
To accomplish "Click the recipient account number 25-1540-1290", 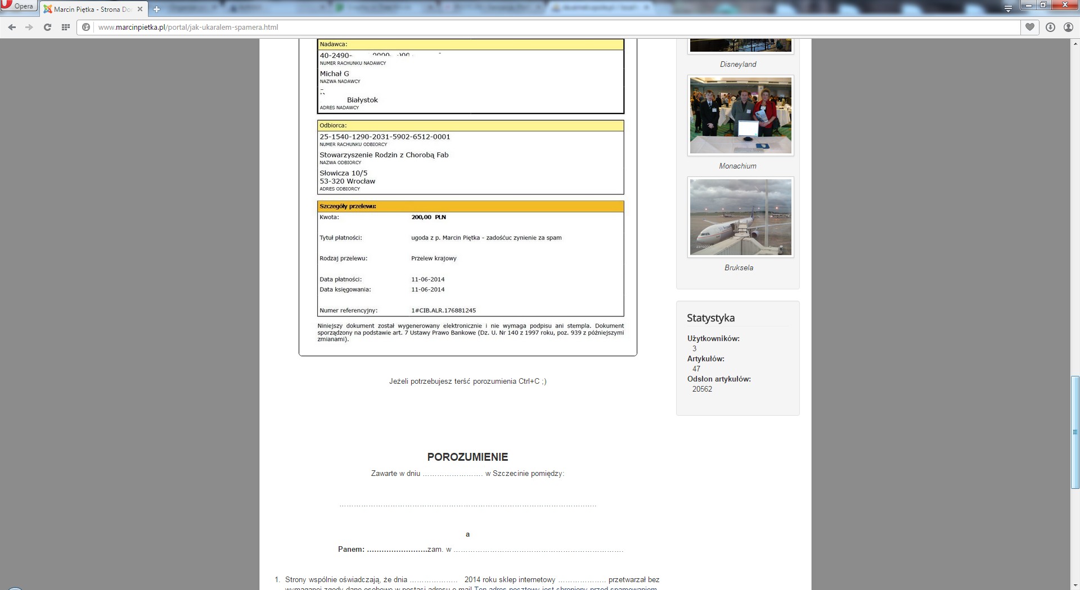I will (x=385, y=137).
